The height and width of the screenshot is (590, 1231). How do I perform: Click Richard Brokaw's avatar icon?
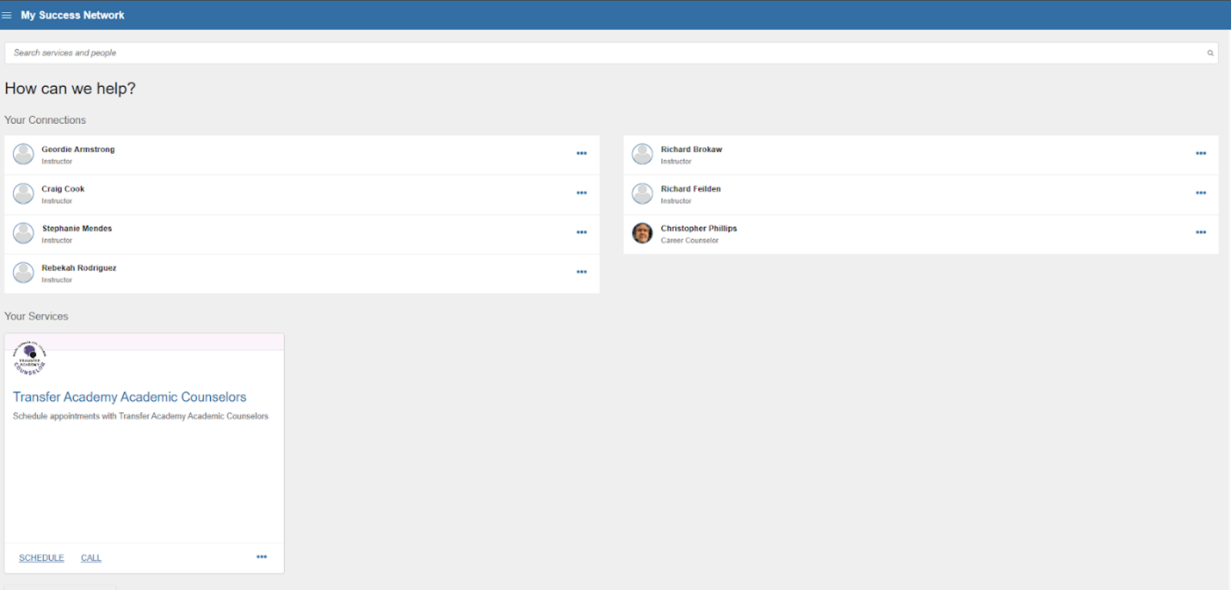click(642, 154)
